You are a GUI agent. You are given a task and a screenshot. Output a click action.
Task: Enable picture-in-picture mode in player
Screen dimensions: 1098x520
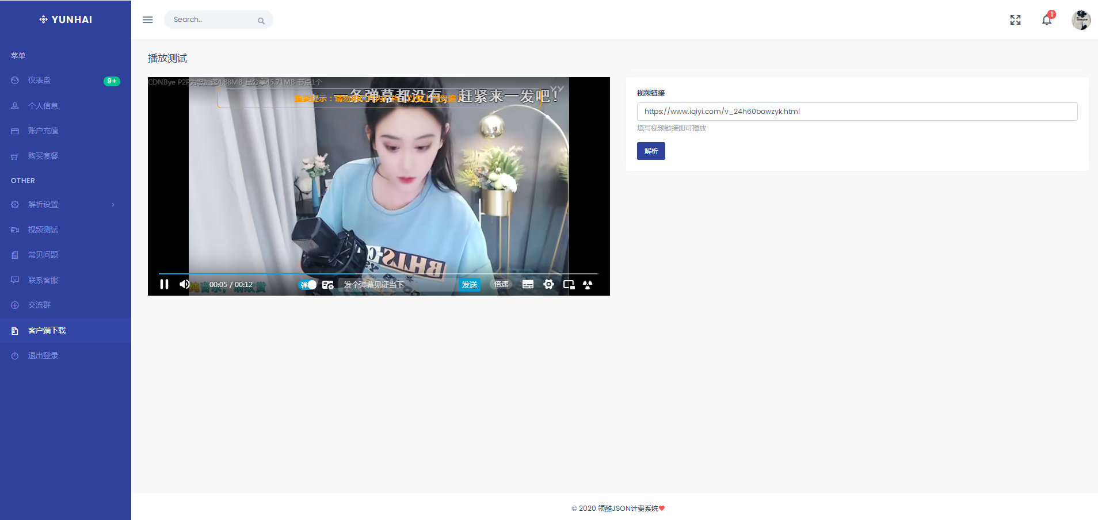click(569, 284)
